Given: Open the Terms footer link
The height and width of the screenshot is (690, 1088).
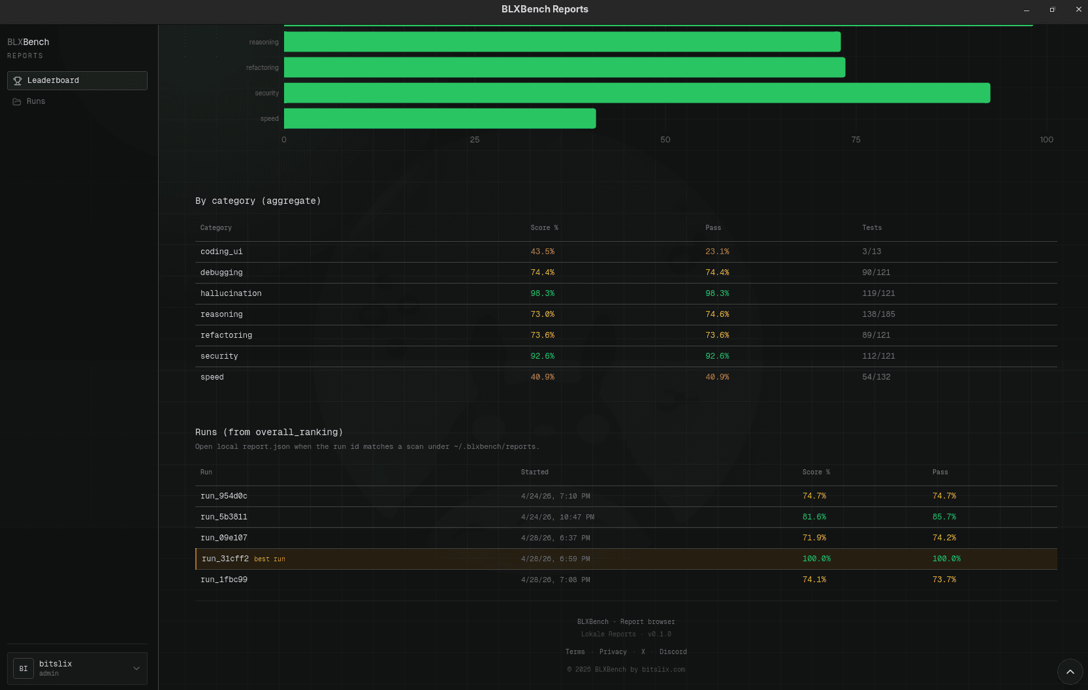Looking at the screenshot, I should tap(575, 651).
